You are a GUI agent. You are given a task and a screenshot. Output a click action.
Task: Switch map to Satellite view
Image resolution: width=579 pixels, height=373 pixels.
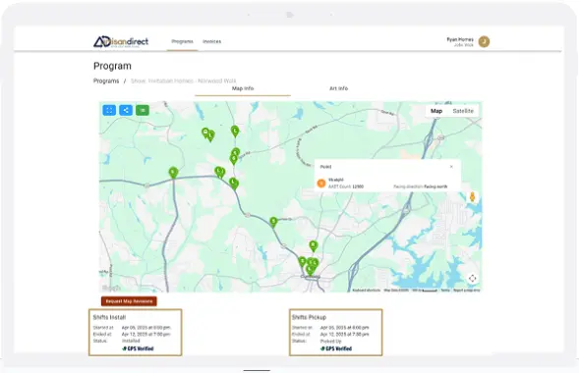[x=463, y=111]
